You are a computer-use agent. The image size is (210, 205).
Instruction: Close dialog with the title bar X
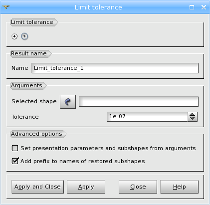pos(204,7)
